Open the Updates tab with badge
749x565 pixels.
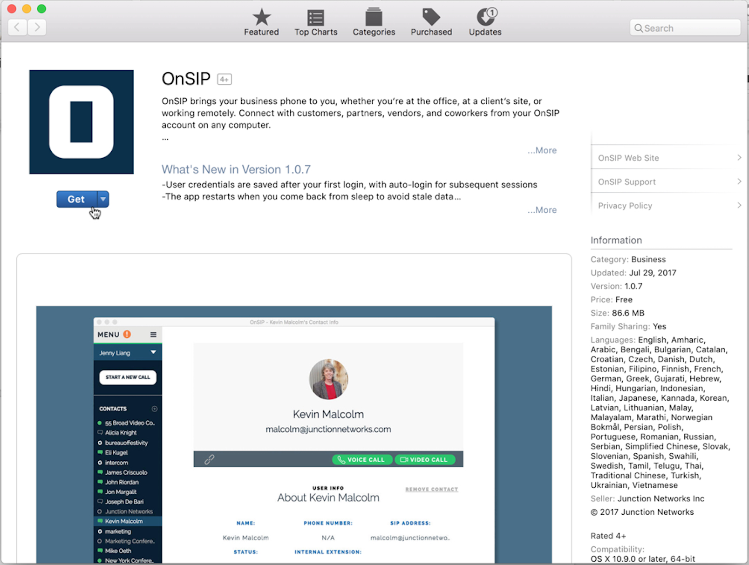(x=485, y=22)
